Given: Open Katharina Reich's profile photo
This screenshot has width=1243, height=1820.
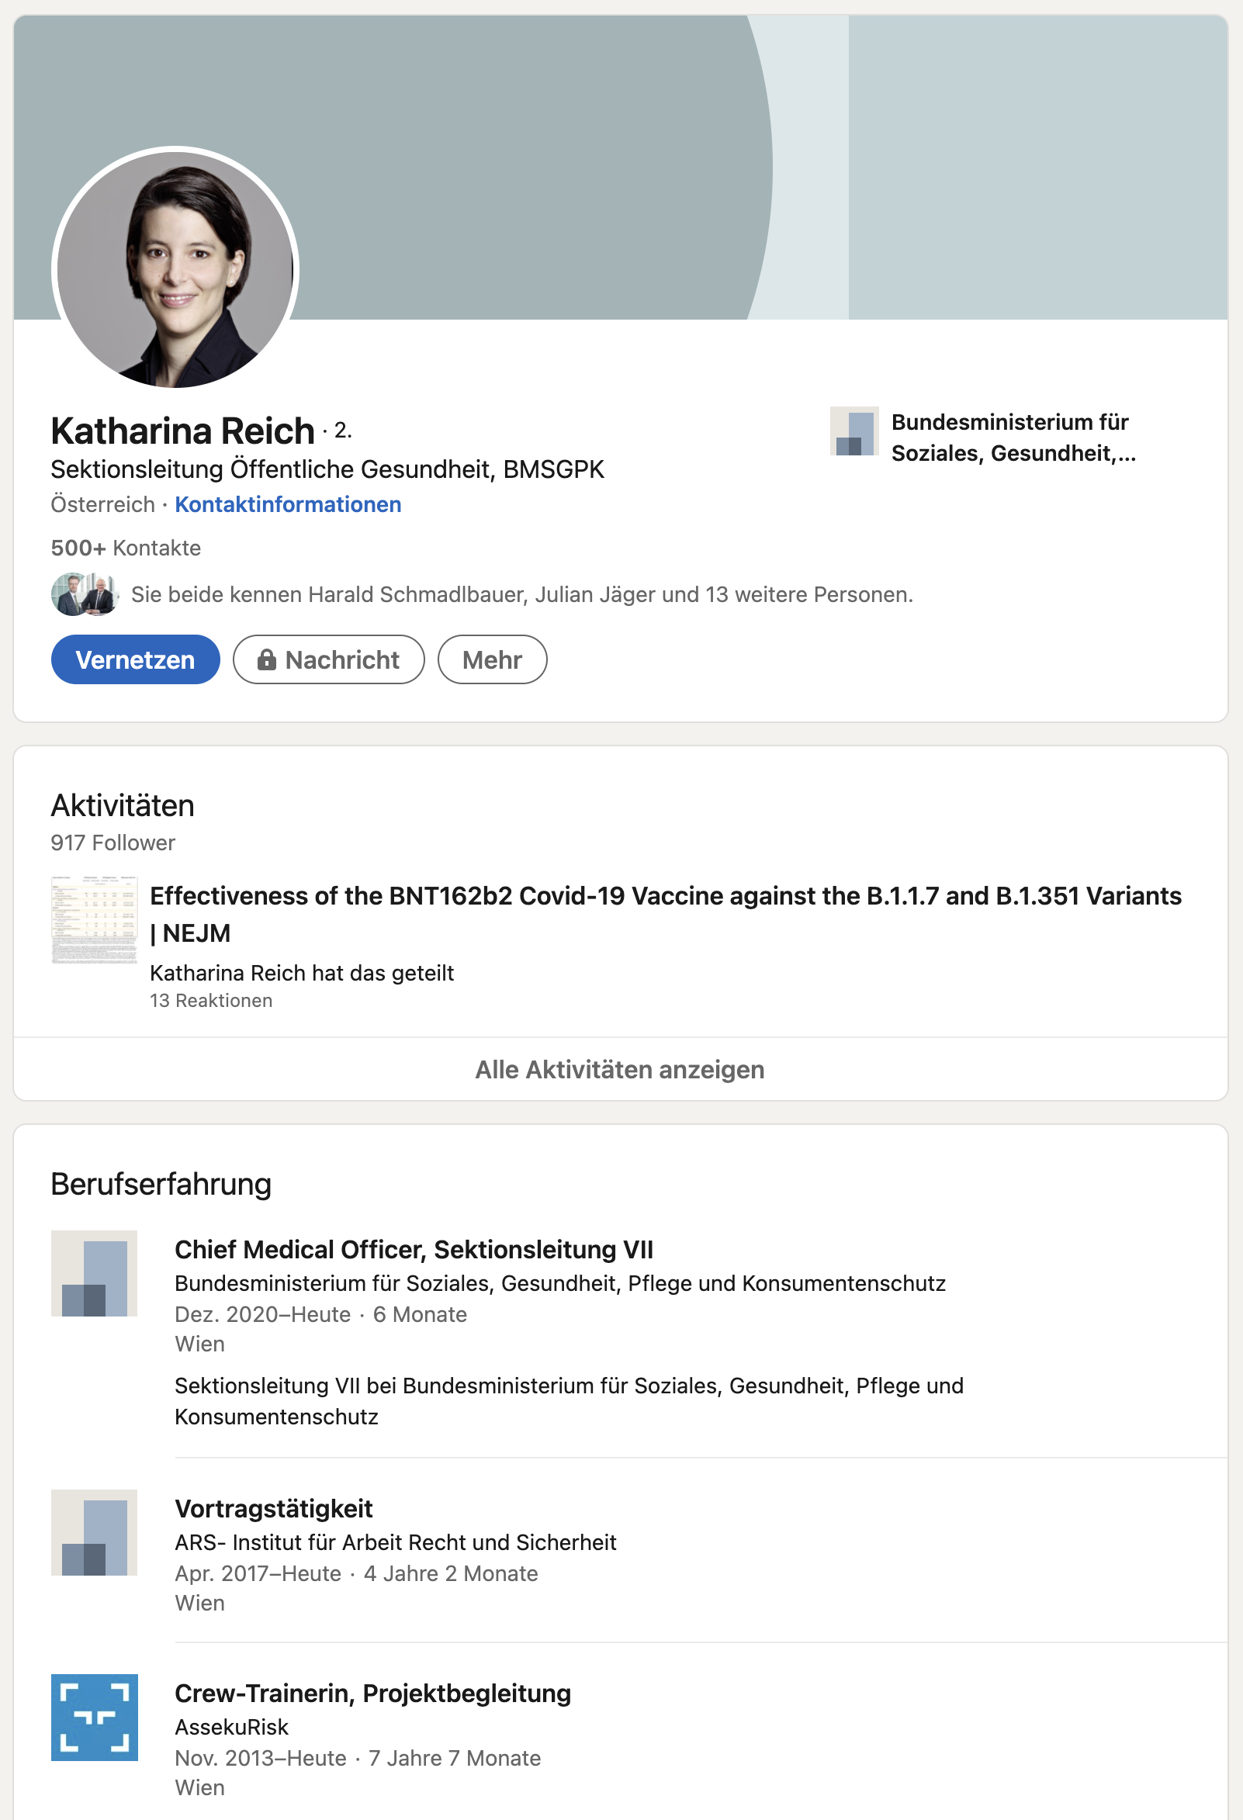Looking at the screenshot, I should coord(175,269).
